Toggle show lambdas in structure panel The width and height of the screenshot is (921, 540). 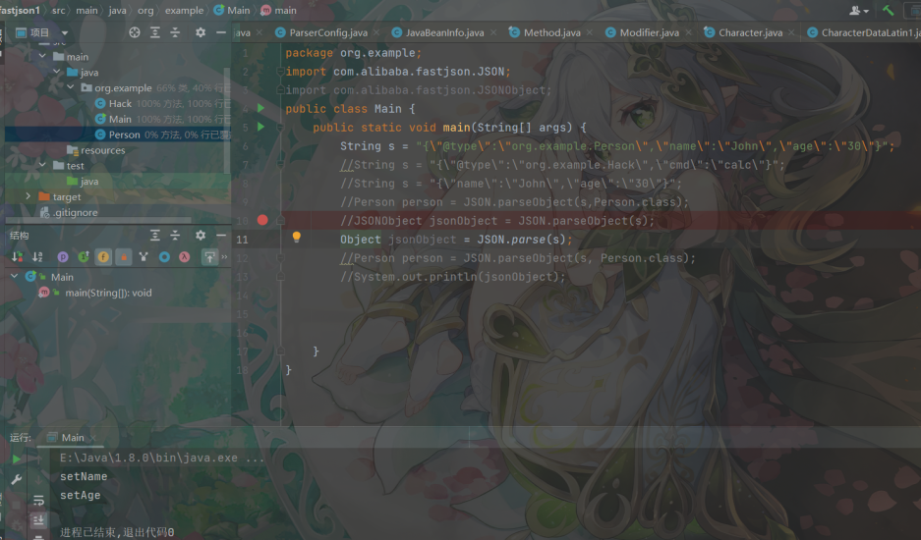[185, 257]
